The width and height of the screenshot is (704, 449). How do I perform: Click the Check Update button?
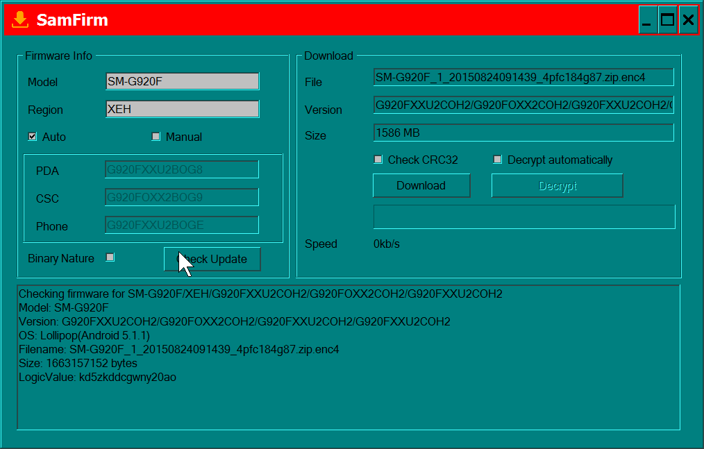coord(212,259)
